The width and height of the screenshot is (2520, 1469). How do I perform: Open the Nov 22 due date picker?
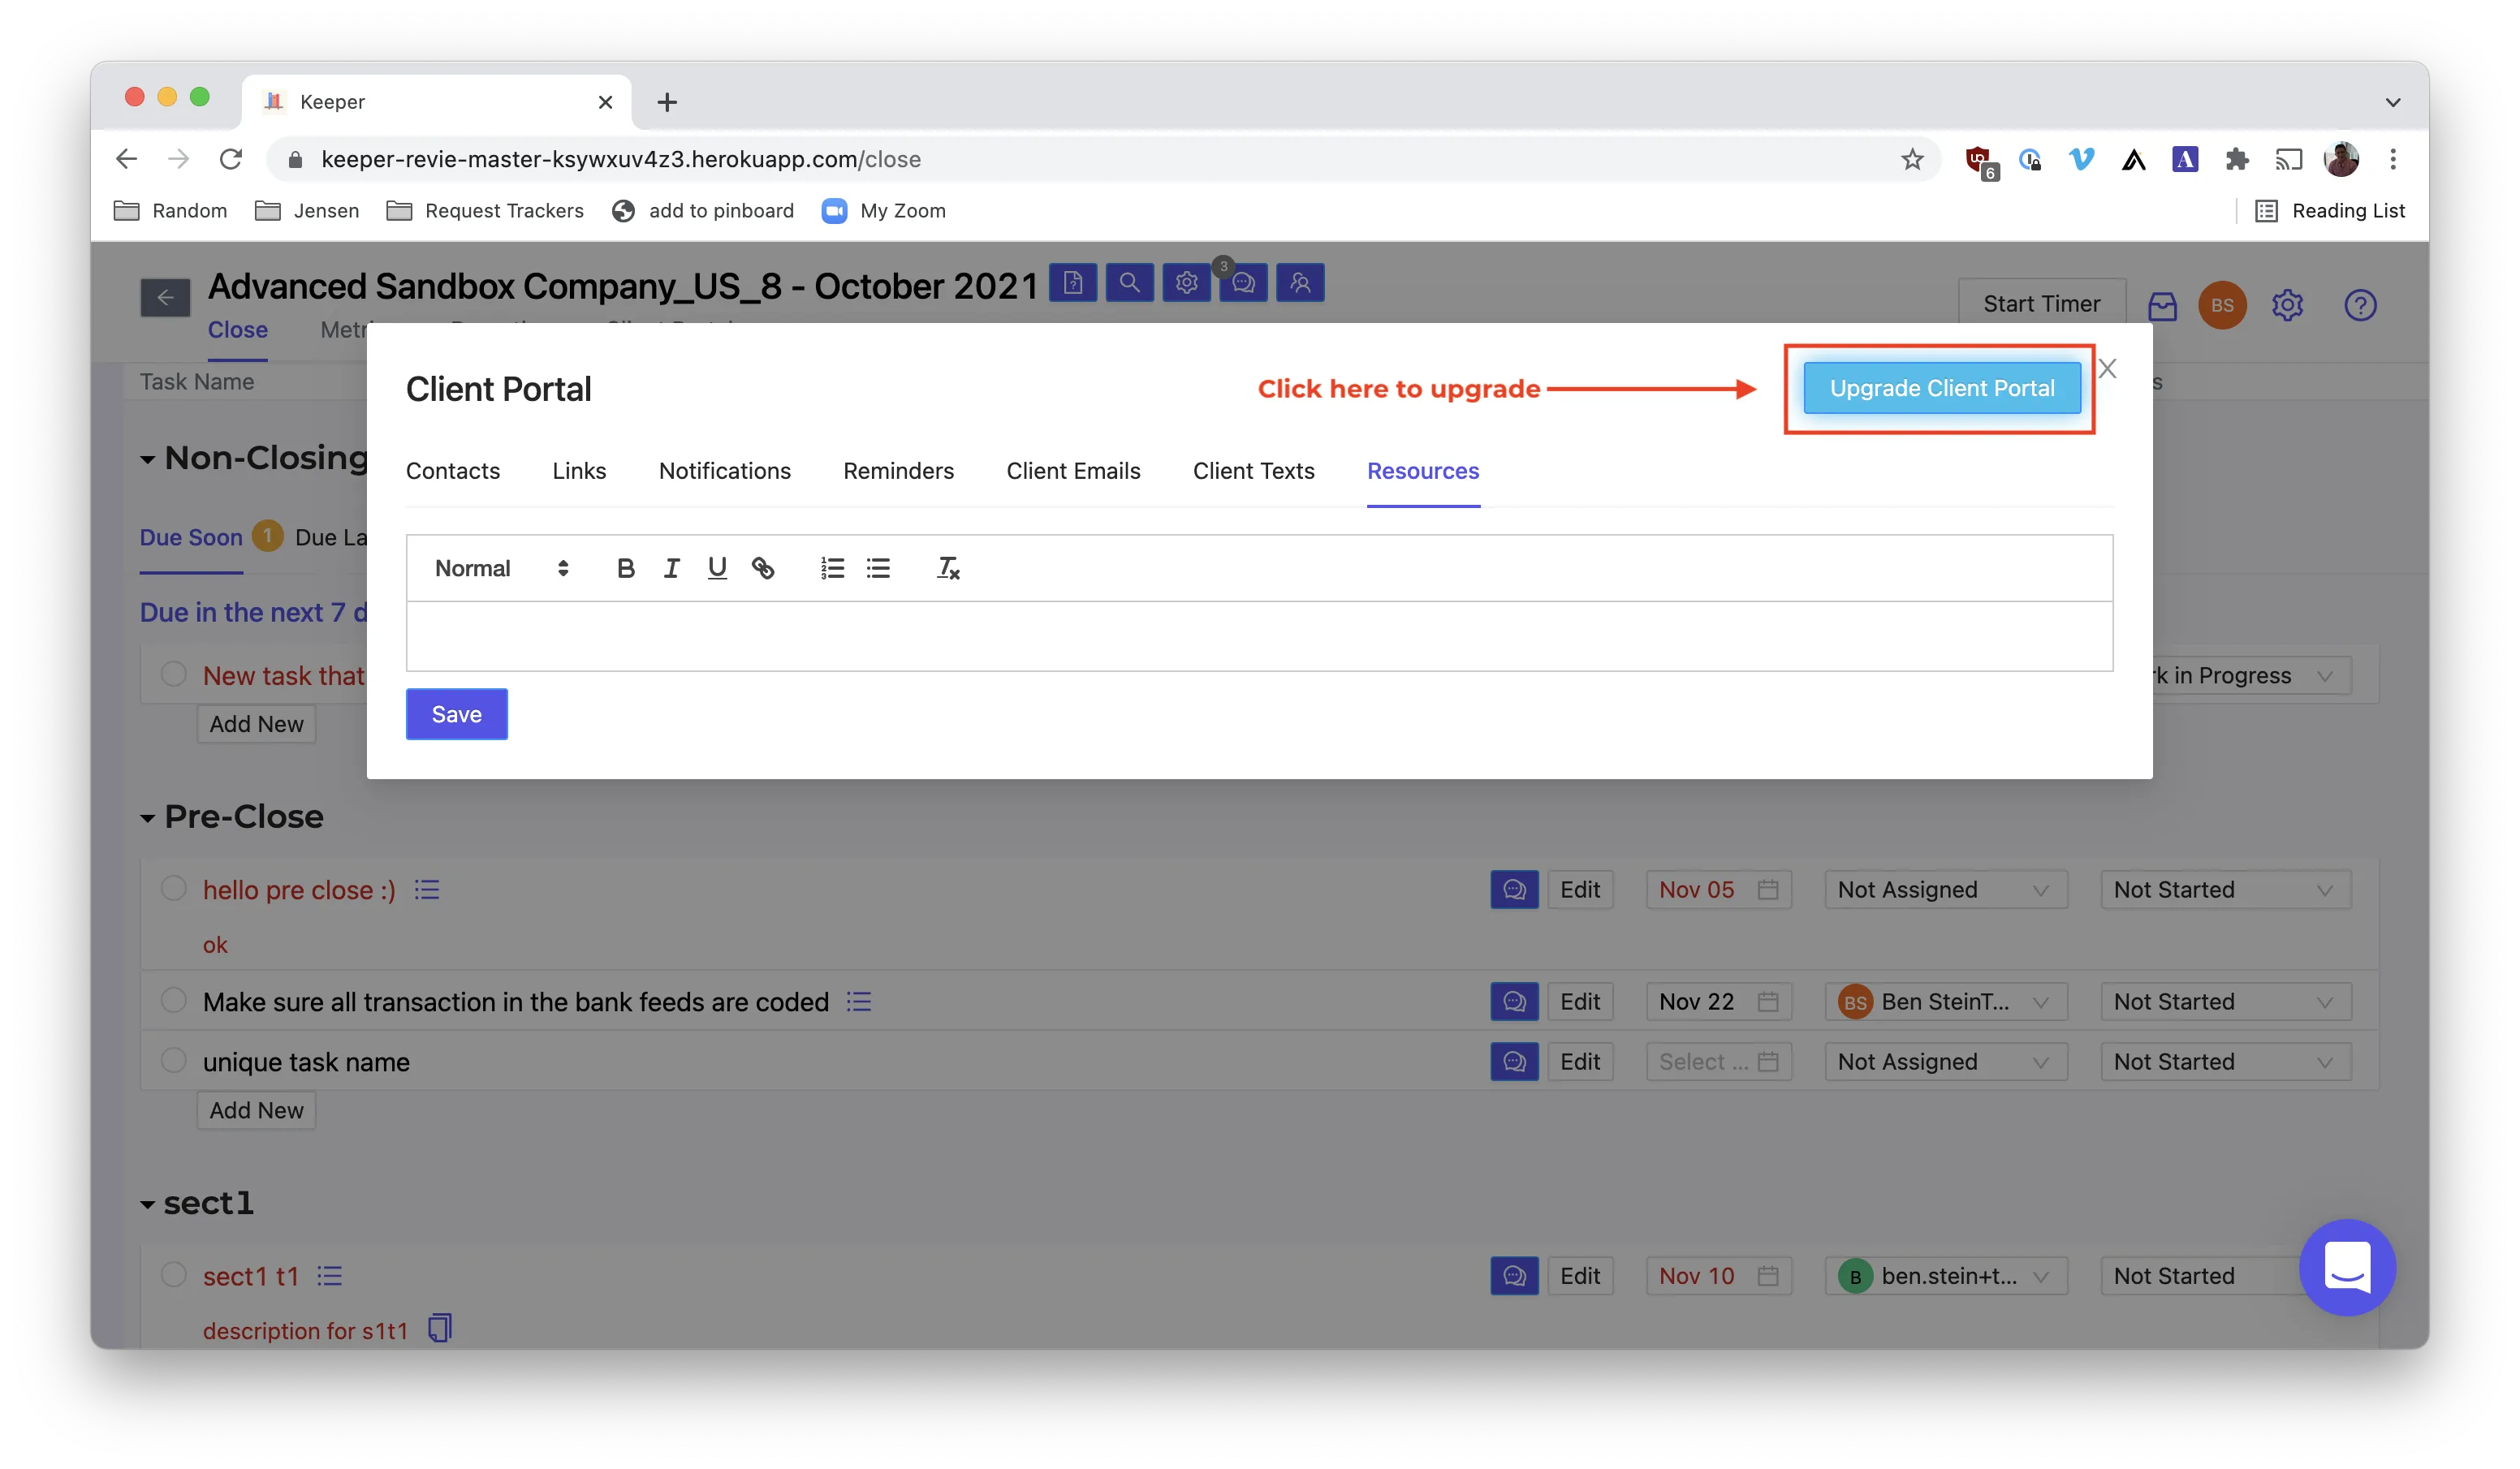1718,1001
